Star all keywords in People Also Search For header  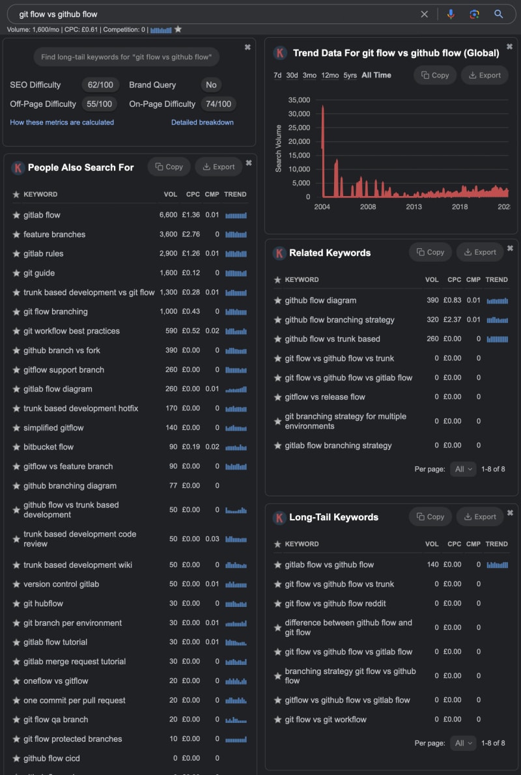point(16,195)
